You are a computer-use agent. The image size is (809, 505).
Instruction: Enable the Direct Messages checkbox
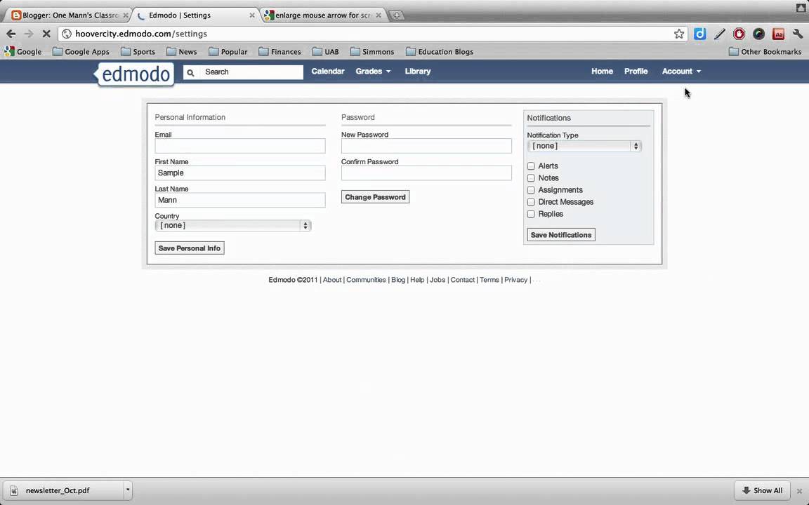(531, 202)
